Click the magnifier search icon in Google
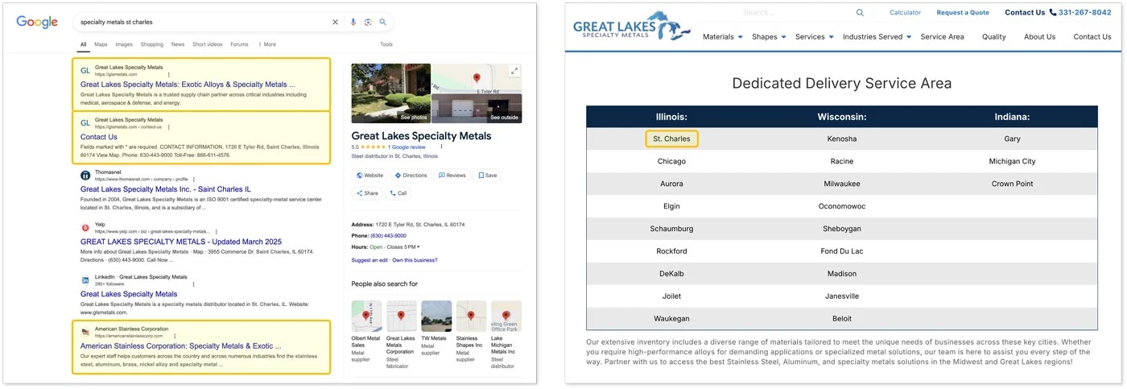This screenshot has width=1127, height=389. pyautogui.click(x=383, y=22)
